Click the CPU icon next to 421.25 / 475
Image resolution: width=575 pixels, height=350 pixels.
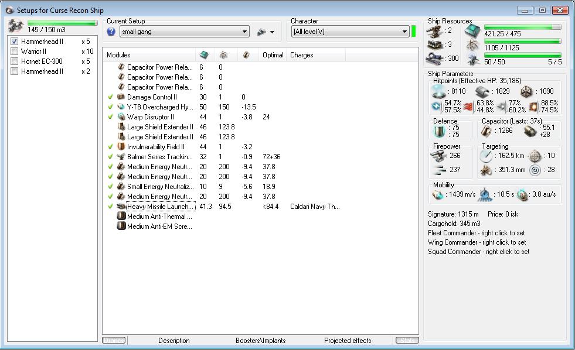[x=472, y=32]
